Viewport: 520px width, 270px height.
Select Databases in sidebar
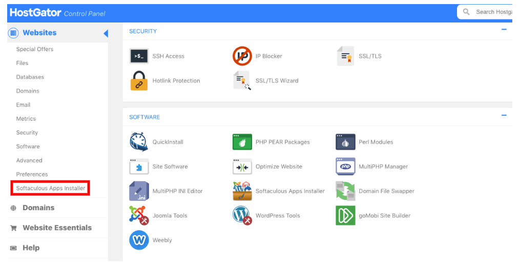click(x=30, y=77)
